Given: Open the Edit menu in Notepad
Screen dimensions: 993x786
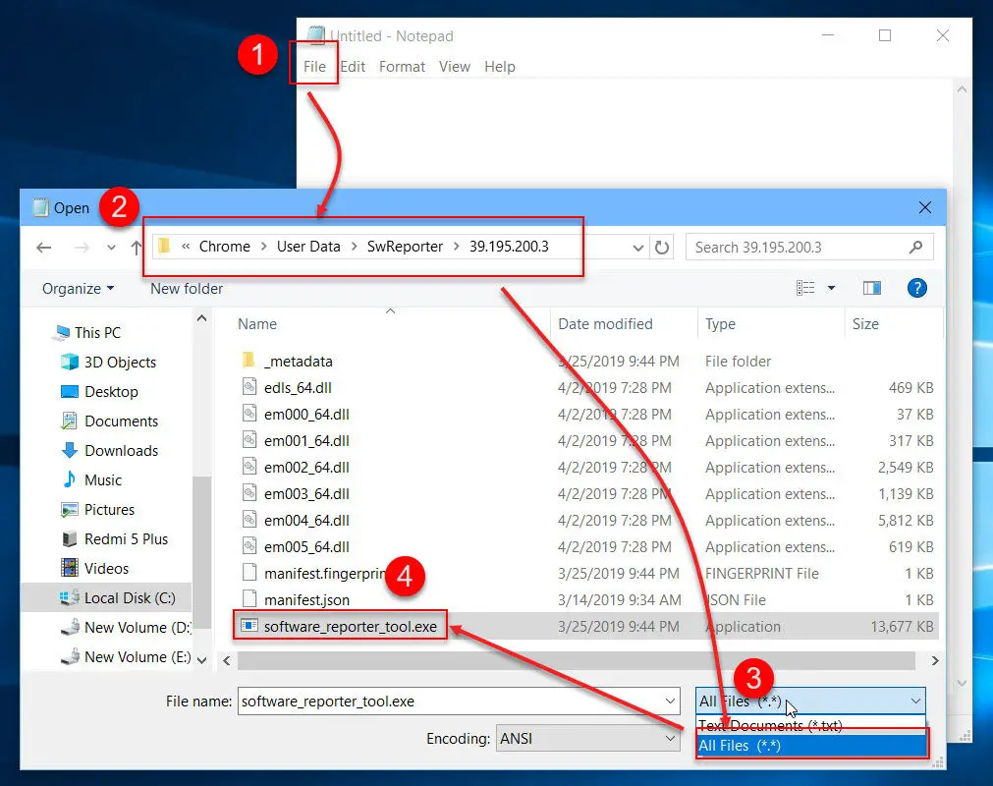Looking at the screenshot, I should (x=352, y=67).
